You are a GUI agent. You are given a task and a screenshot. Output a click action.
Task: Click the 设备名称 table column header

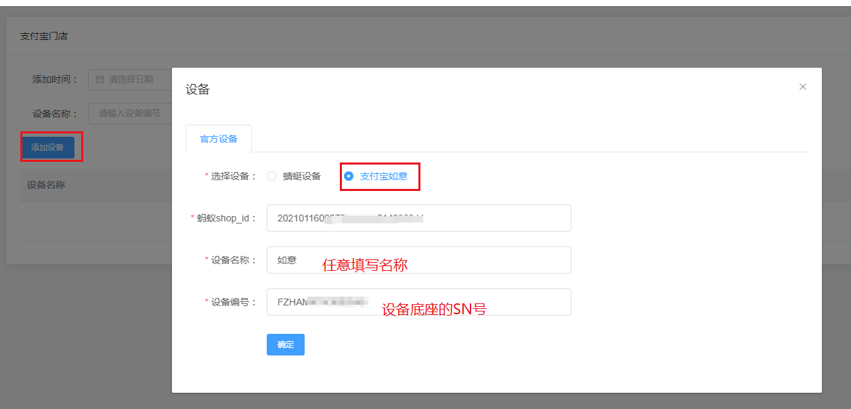point(46,185)
